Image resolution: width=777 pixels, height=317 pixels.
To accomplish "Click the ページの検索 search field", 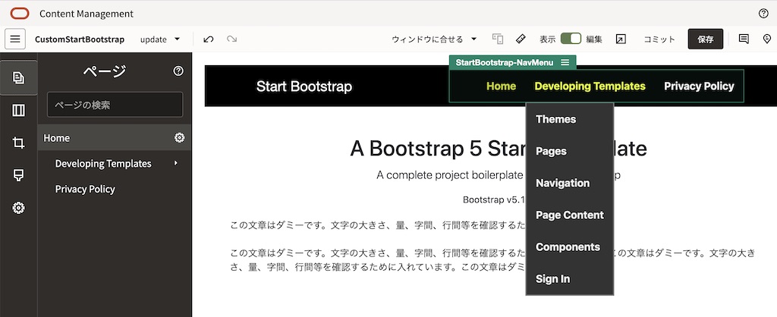I will click(x=115, y=105).
